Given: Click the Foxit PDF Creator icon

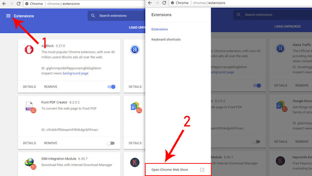Looking at the screenshot, I should (x=30, y=107).
